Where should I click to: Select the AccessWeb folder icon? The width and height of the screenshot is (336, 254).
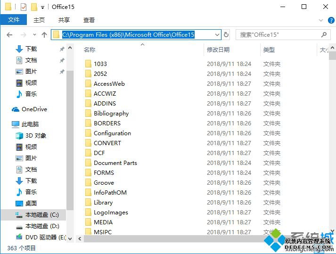[88, 83]
